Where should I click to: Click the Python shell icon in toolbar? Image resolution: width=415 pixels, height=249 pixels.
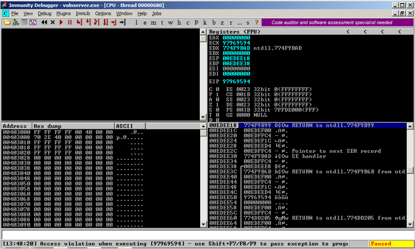tap(15, 22)
